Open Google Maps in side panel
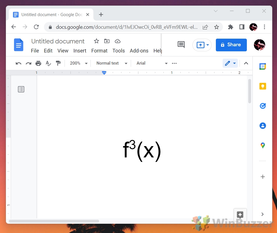277x233 pixels. click(x=263, y=145)
